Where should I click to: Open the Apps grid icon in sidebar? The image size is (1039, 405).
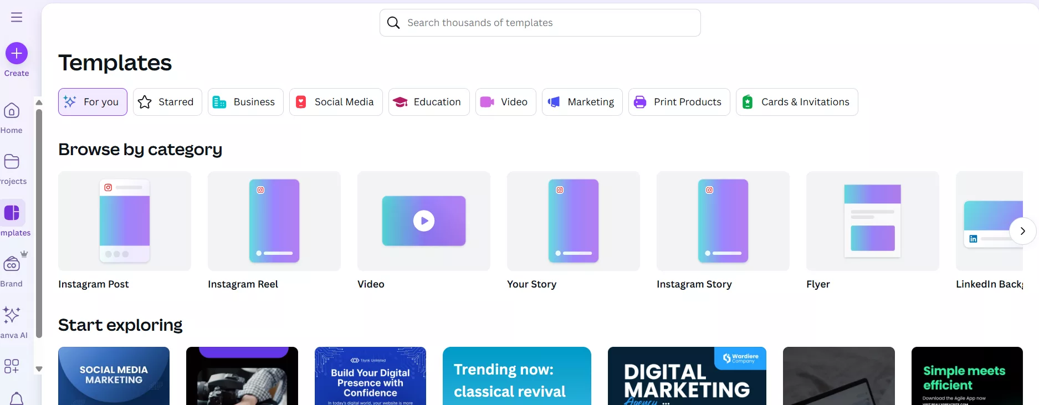(x=12, y=366)
